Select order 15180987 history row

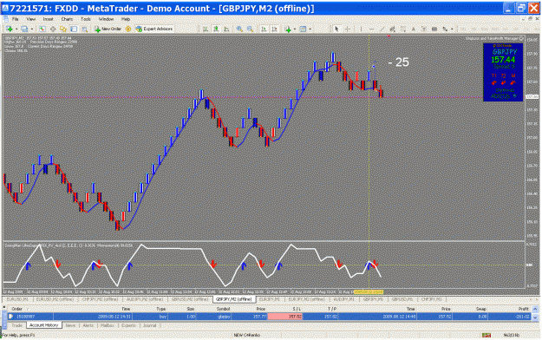click(x=270, y=317)
